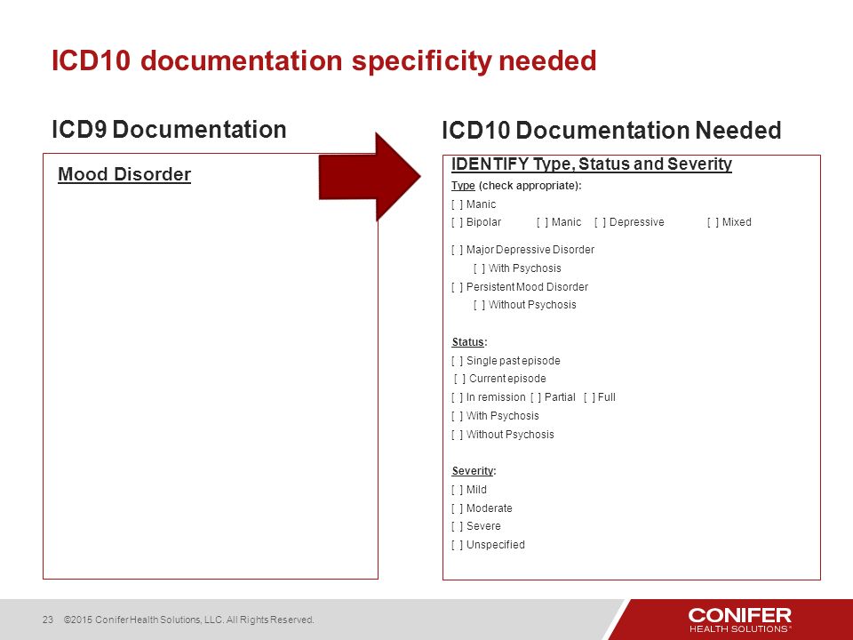Click the underlined 'Mood Disorder' text
Screen dimensions: 853x640
pyautogui.click(x=124, y=174)
